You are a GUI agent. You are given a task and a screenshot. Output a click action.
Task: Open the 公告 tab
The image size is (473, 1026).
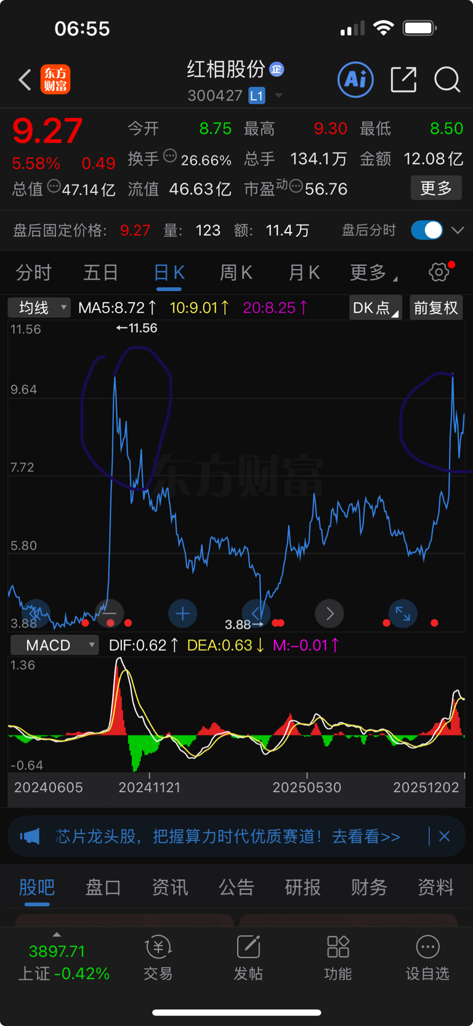tap(236, 887)
